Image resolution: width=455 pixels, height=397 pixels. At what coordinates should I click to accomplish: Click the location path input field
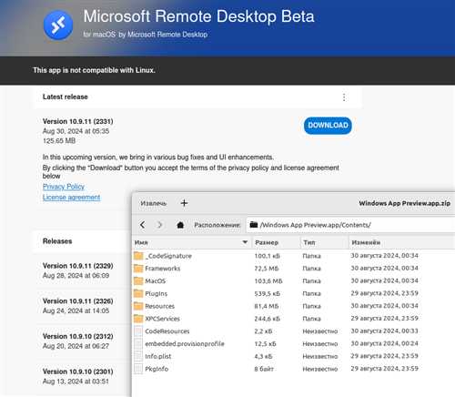350,225
